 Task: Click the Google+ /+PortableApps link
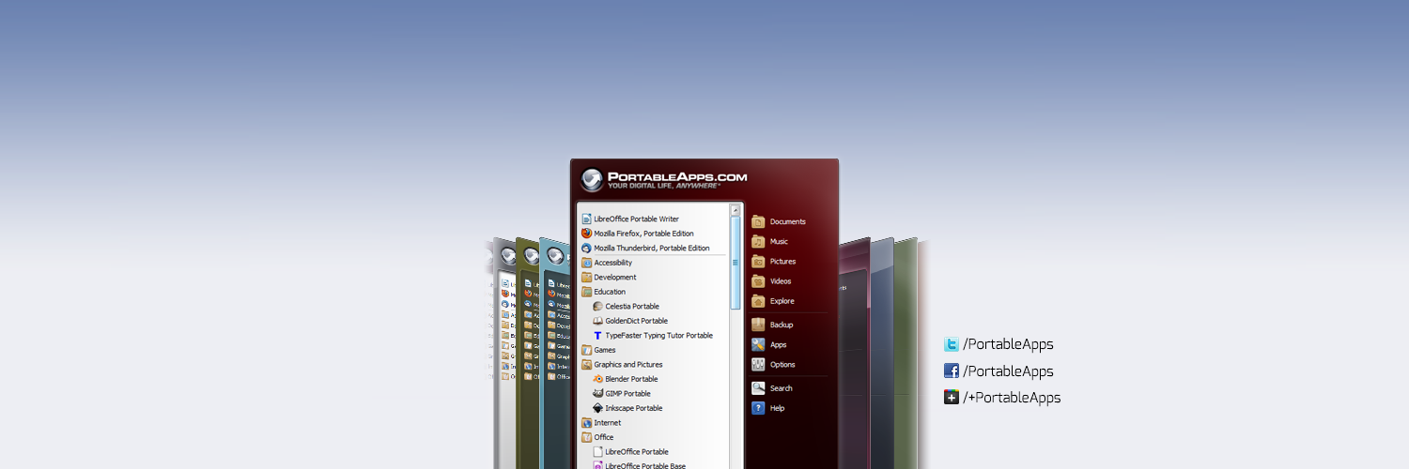(1002, 397)
